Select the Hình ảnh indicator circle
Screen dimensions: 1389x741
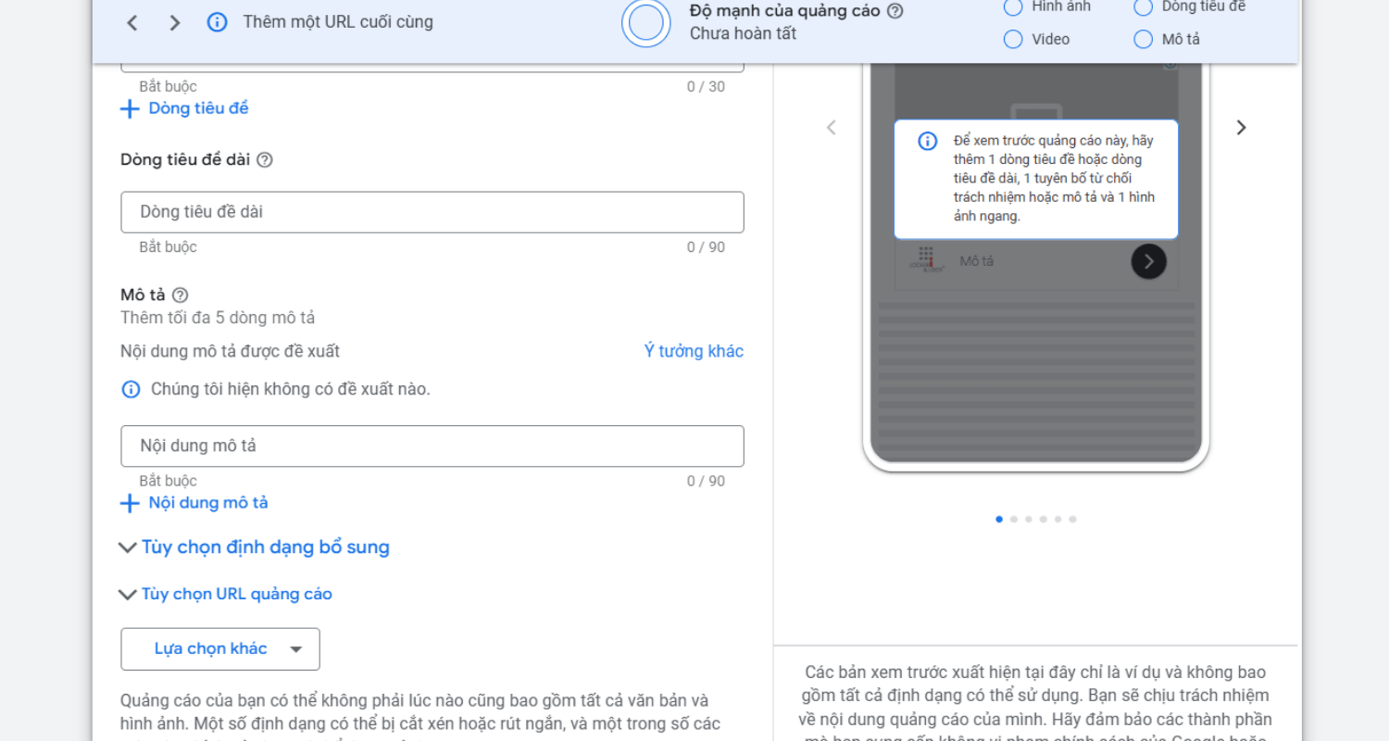[x=1013, y=7]
